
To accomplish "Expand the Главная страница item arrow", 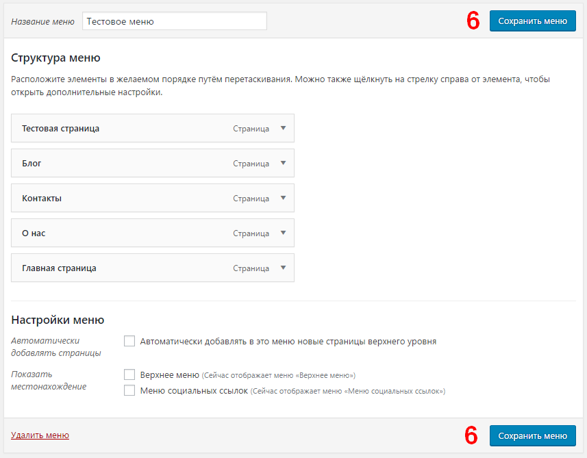I will (x=284, y=268).
